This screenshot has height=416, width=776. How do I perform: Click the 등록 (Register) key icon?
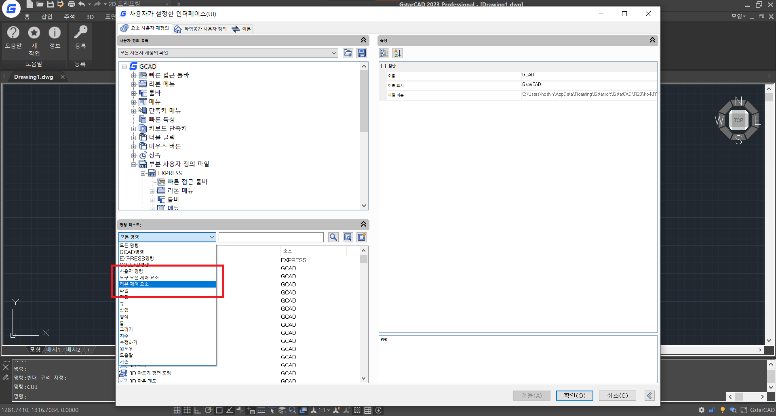pyautogui.click(x=80, y=32)
